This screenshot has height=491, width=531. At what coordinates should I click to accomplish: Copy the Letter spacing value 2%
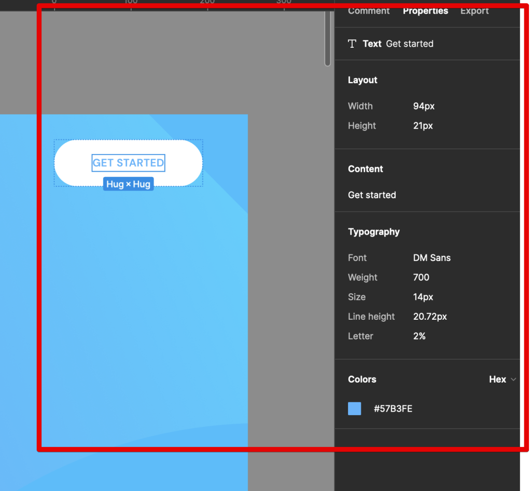(x=419, y=336)
